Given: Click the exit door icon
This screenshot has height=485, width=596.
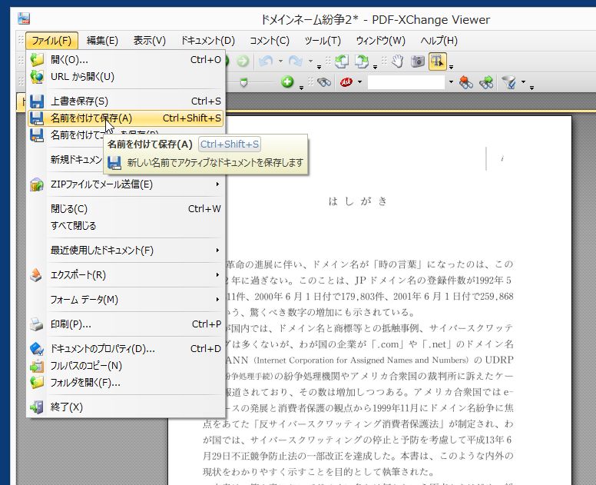Looking at the screenshot, I should (37, 407).
